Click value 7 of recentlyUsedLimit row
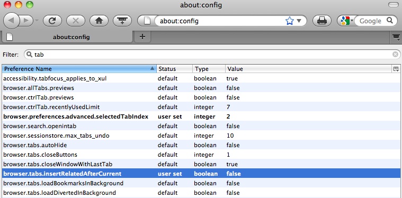 (x=228, y=107)
